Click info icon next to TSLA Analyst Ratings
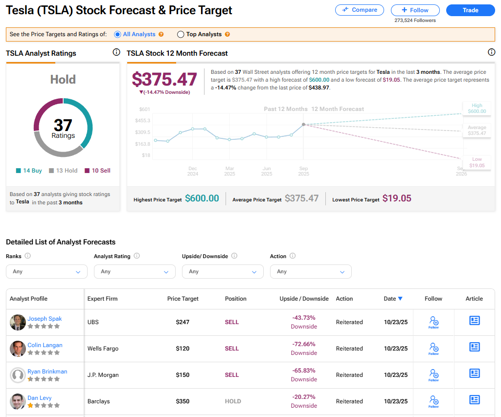 (x=116, y=52)
